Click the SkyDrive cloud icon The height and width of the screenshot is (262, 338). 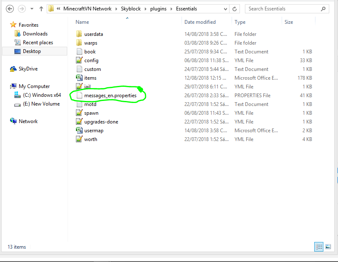pyautogui.click(x=13, y=69)
